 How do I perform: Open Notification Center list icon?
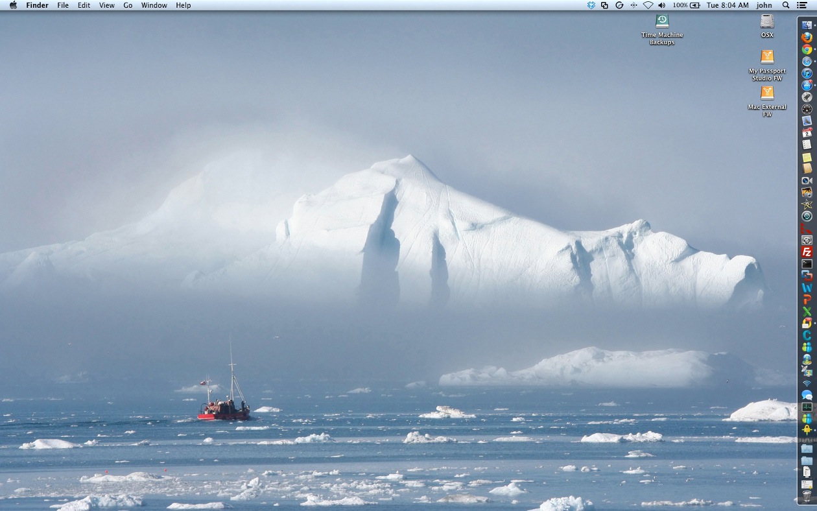pyautogui.click(x=802, y=5)
